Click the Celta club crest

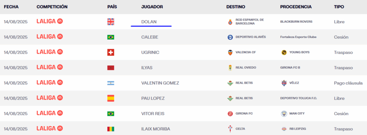230,129
